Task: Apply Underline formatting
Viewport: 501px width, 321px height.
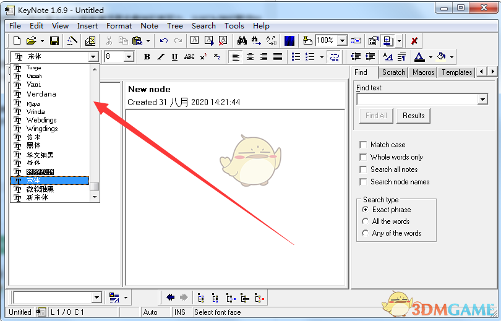Action: click(x=175, y=57)
